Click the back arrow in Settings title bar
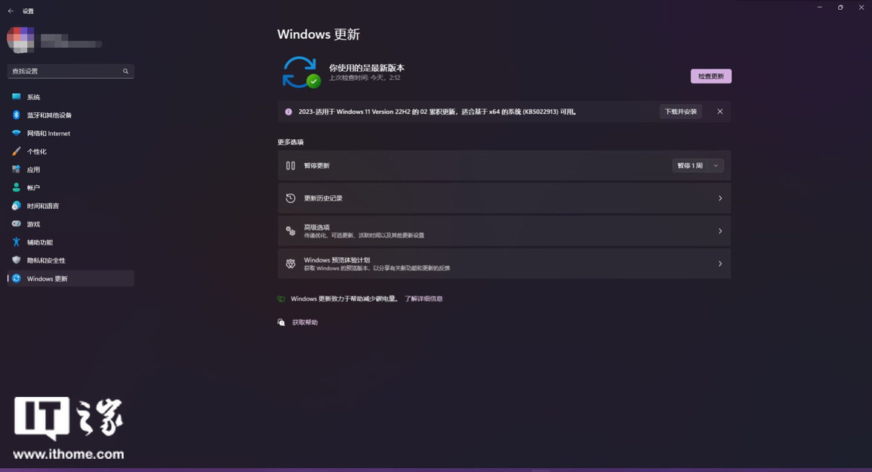This screenshot has width=872, height=472. point(11,11)
